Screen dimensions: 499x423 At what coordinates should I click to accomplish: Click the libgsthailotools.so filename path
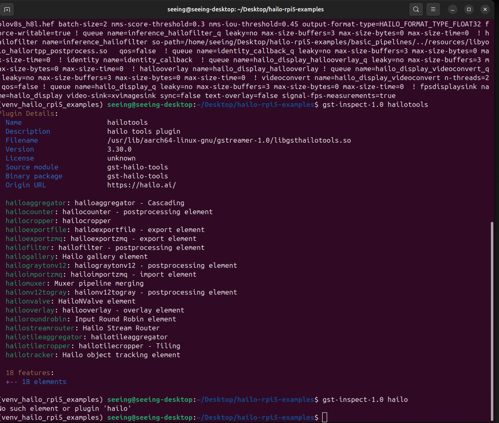tap(229, 140)
